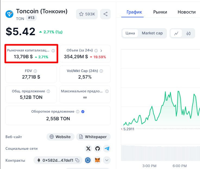200x169 pixels.
Task: Click the 2,55B TON circulating supply value
Action: click(x=58, y=119)
